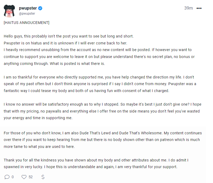213x183 pixels.
Task: Like the post with the heart icon
Action: pos(24,177)
